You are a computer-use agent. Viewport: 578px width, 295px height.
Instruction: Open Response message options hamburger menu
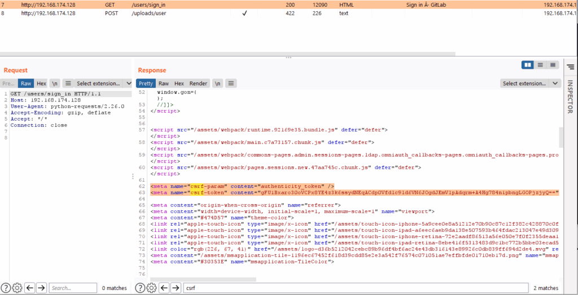click(x=231, y=83)
